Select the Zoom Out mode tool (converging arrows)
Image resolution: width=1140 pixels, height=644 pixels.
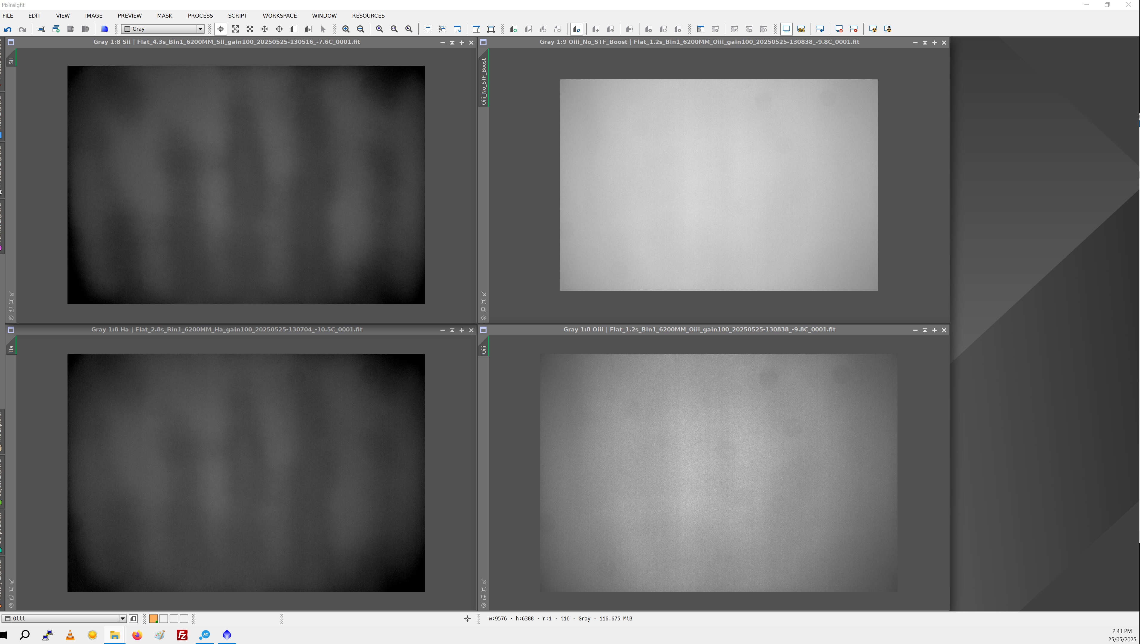pyautogui.click(x=250, y=29)
